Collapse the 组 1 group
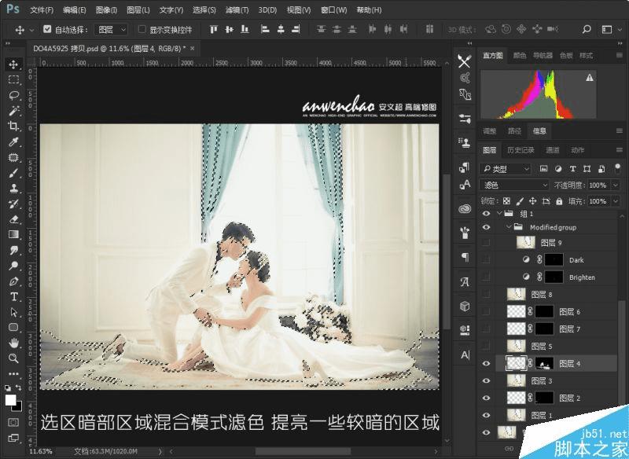Viewport: 629px width, 459px height. [x=499, y=214]
